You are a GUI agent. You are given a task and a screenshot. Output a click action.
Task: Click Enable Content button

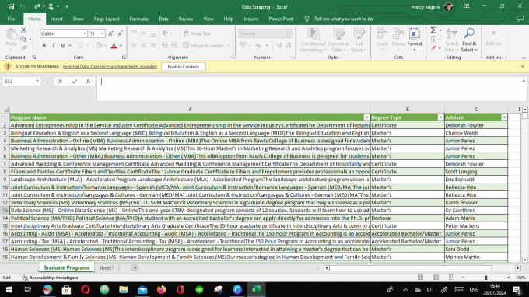(x=183, y=67)
